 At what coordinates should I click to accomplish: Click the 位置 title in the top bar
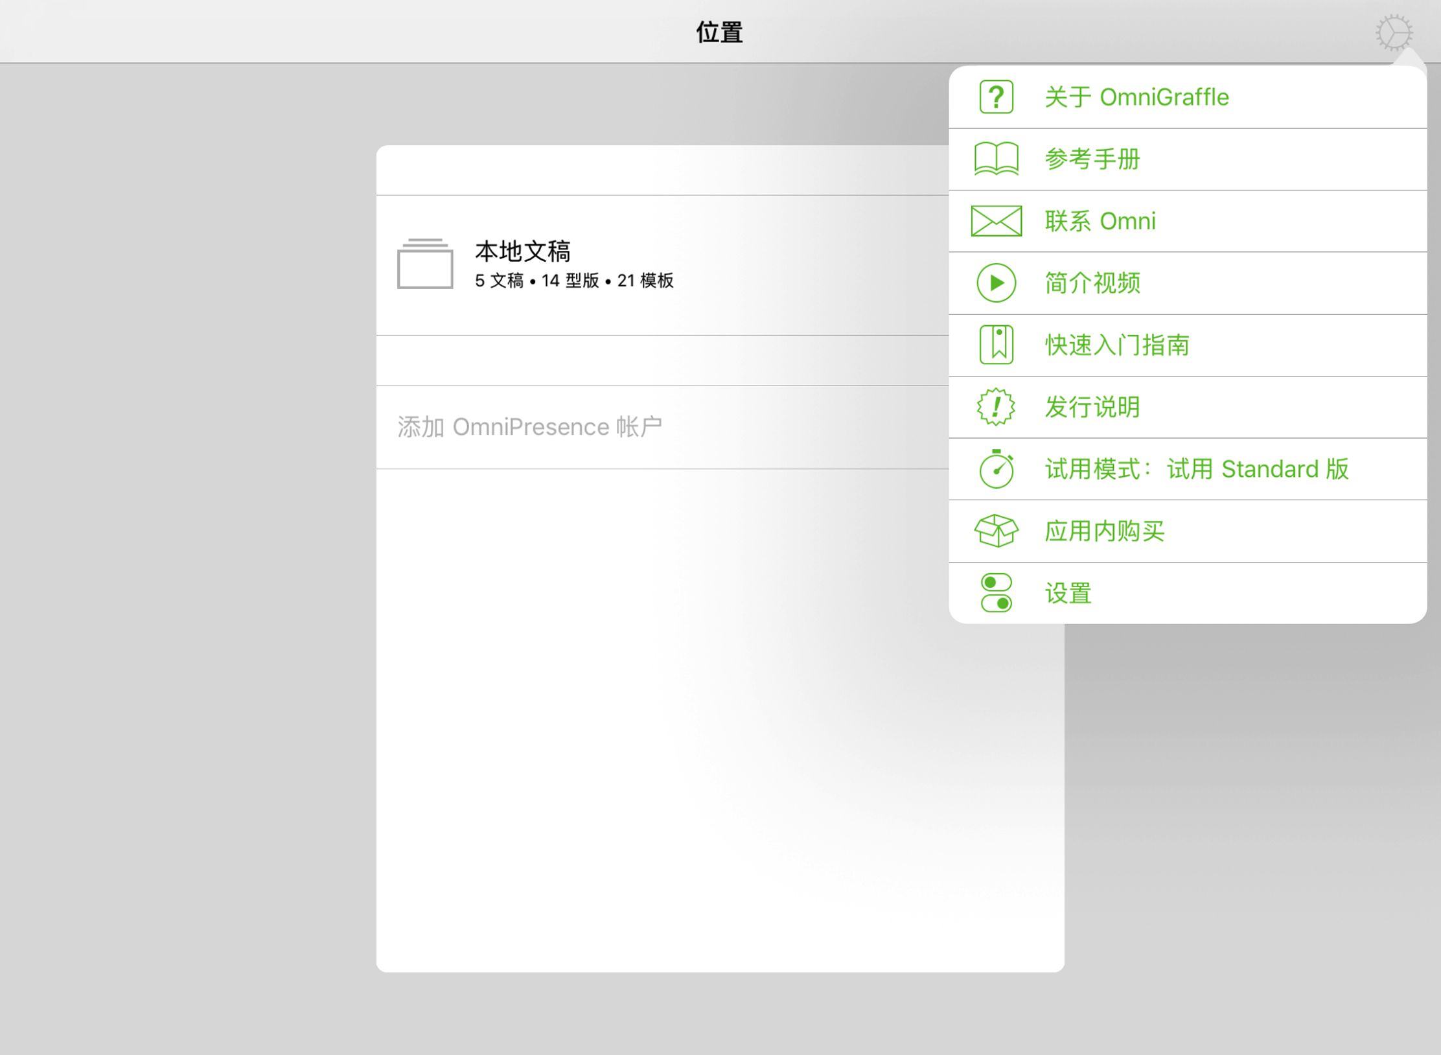(x=719, y=32)
